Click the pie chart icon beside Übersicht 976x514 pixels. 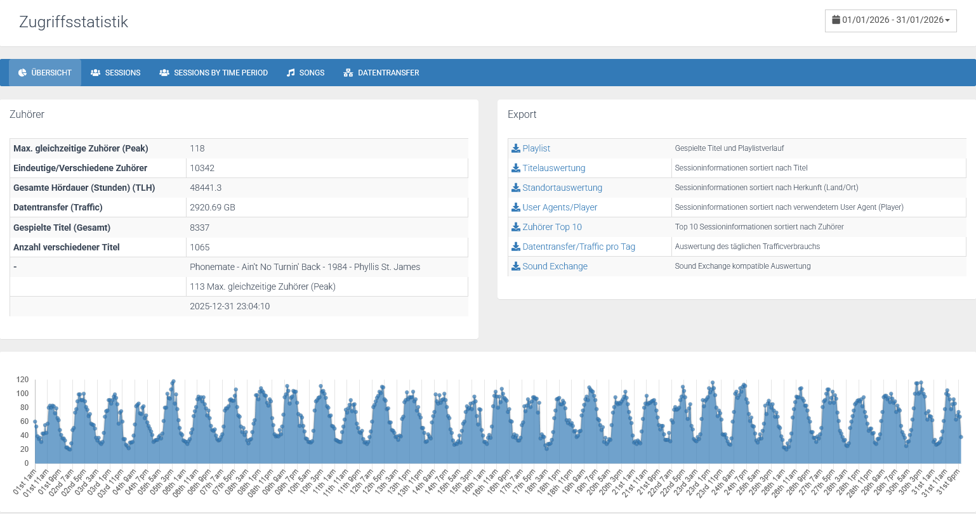[x=22, y=73]
